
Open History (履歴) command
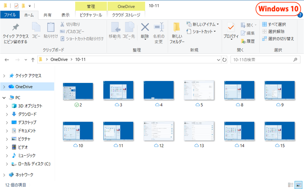tap(248, 41)
